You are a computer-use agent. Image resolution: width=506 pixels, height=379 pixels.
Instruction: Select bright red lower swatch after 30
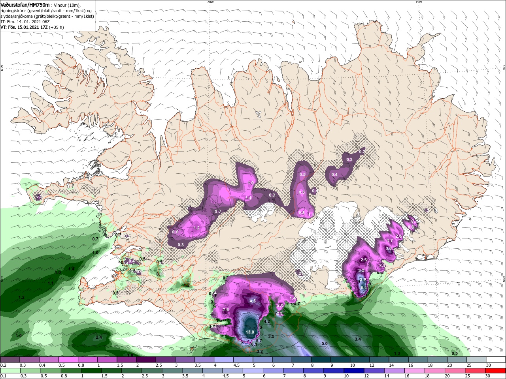[496, 371]
